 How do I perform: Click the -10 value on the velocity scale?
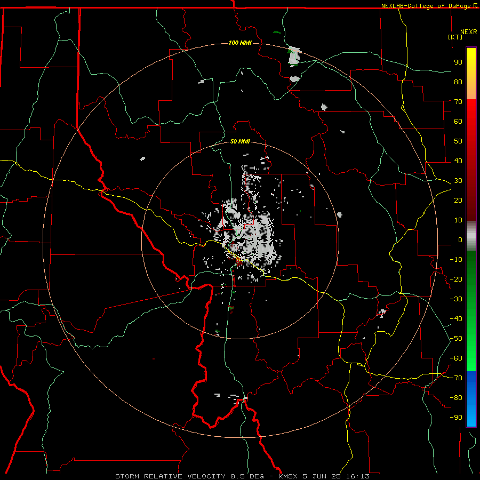coord(456,260)
